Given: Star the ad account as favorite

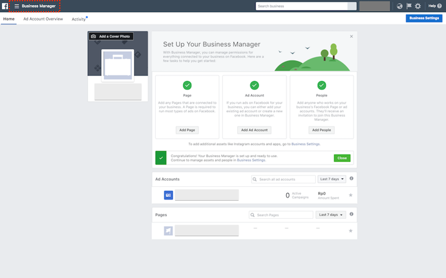Looking at the screenshot, I should 351,195.
